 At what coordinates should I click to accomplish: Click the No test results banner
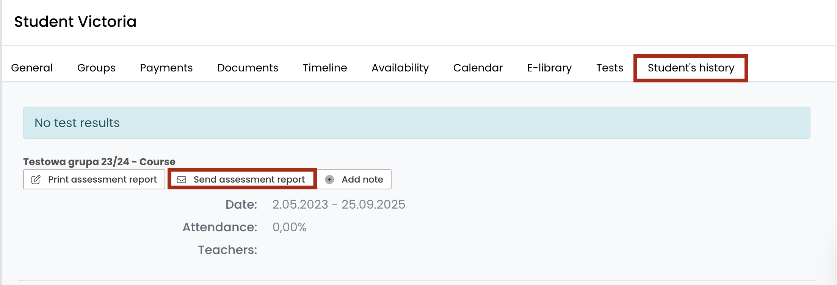[416, 123]
